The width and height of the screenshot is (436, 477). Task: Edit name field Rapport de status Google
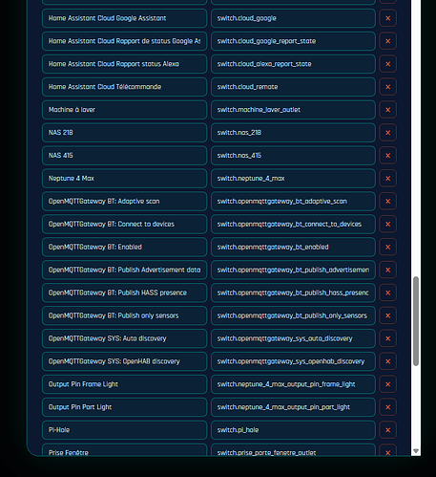pos(124,41)
